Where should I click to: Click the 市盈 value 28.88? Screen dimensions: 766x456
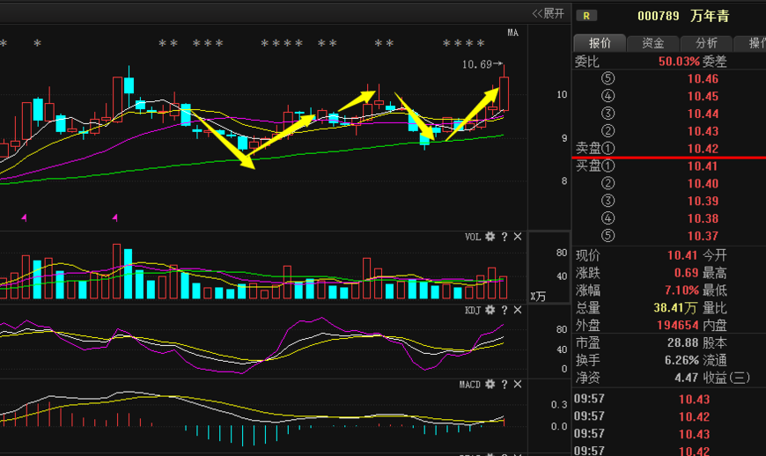(x=683, y=342)
